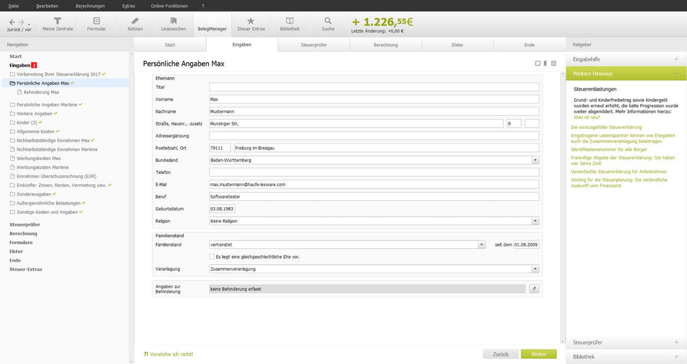
Task: Click the Weiter button
Action: [538, 354]
